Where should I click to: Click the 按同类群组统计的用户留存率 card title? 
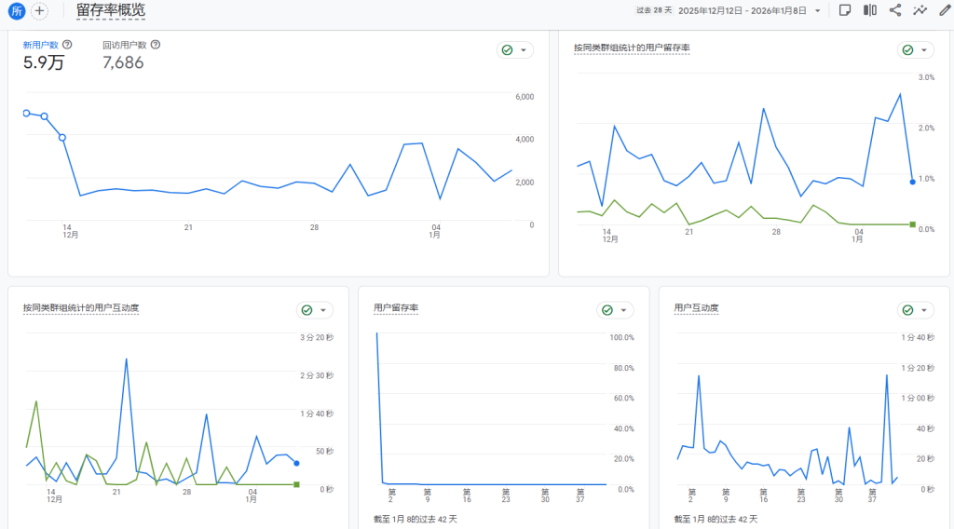tap(632, 47)
